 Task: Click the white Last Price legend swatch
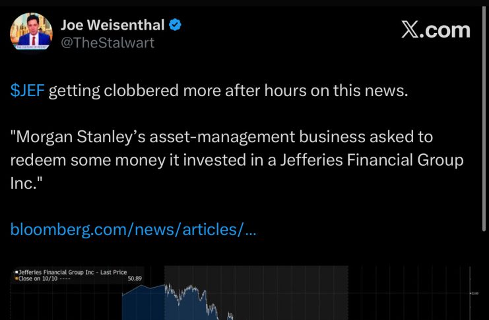[x=16, y=271]
